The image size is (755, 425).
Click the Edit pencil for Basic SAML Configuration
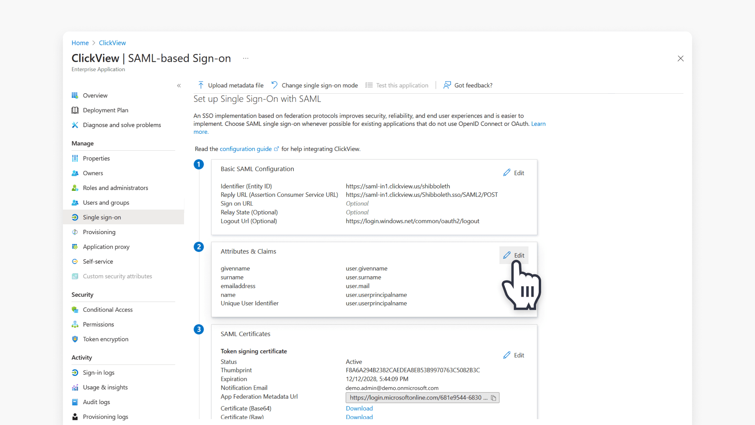pyautogui.click(x=514, y=173)
